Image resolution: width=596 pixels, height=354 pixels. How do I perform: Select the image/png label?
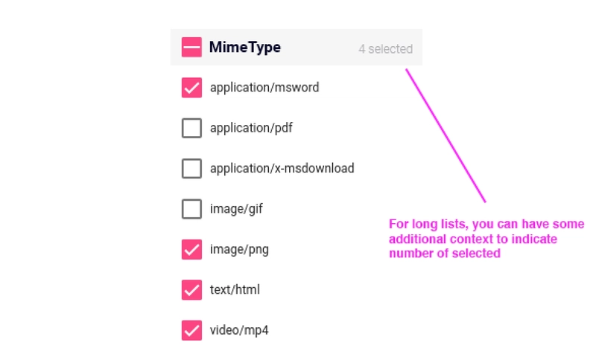point(239,250)
